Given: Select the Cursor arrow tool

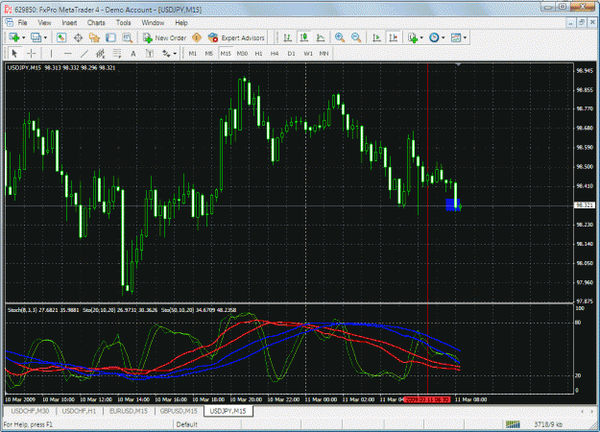Looking at the screenshot, I should pos(15,54).
